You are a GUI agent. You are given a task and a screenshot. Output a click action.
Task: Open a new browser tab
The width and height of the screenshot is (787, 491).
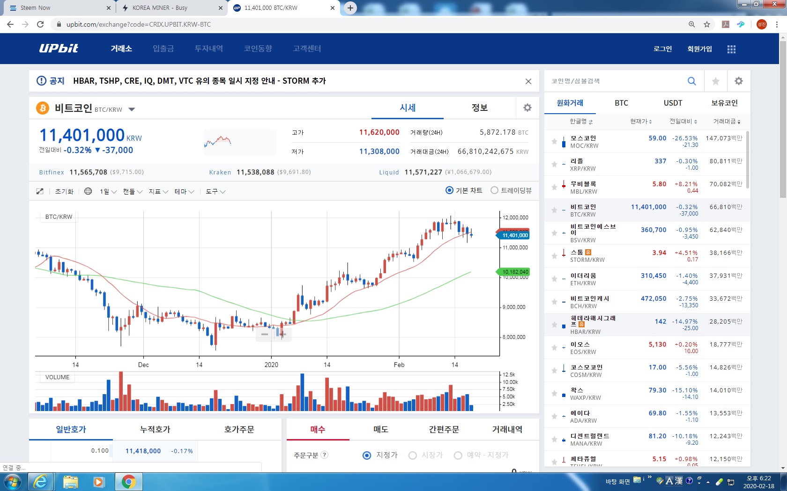tap(350, 7)
